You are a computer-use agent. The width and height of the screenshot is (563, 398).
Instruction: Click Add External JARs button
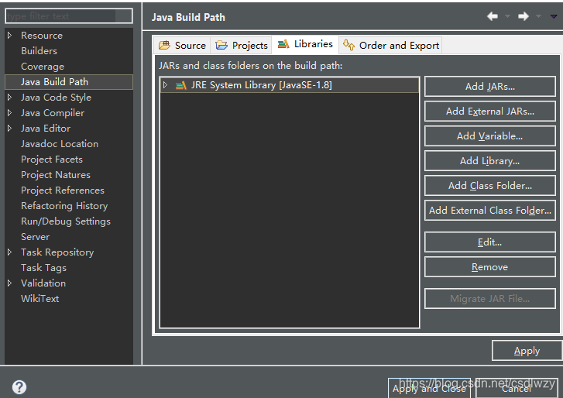(490, 112)
